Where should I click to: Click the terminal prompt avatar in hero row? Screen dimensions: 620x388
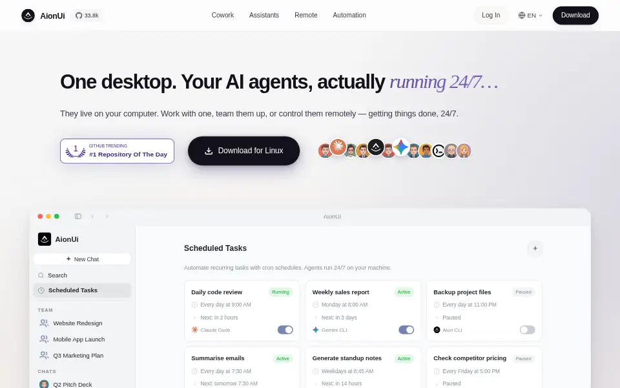[x=439, y=151]
